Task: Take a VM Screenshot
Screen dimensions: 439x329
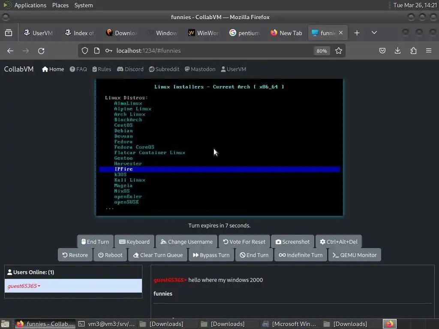Action: tap(292, 242)
